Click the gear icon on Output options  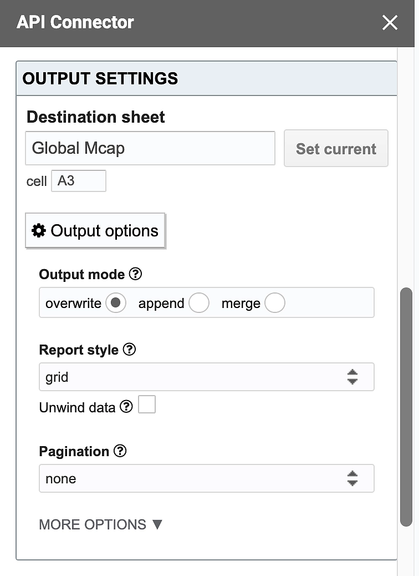point(38,230)
